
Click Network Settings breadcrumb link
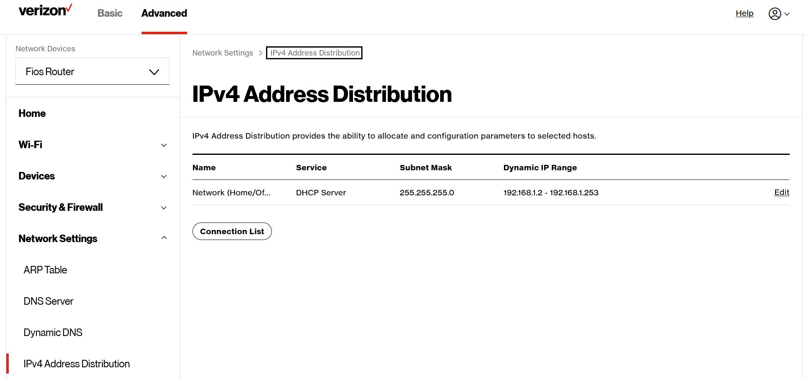point(223,53)
